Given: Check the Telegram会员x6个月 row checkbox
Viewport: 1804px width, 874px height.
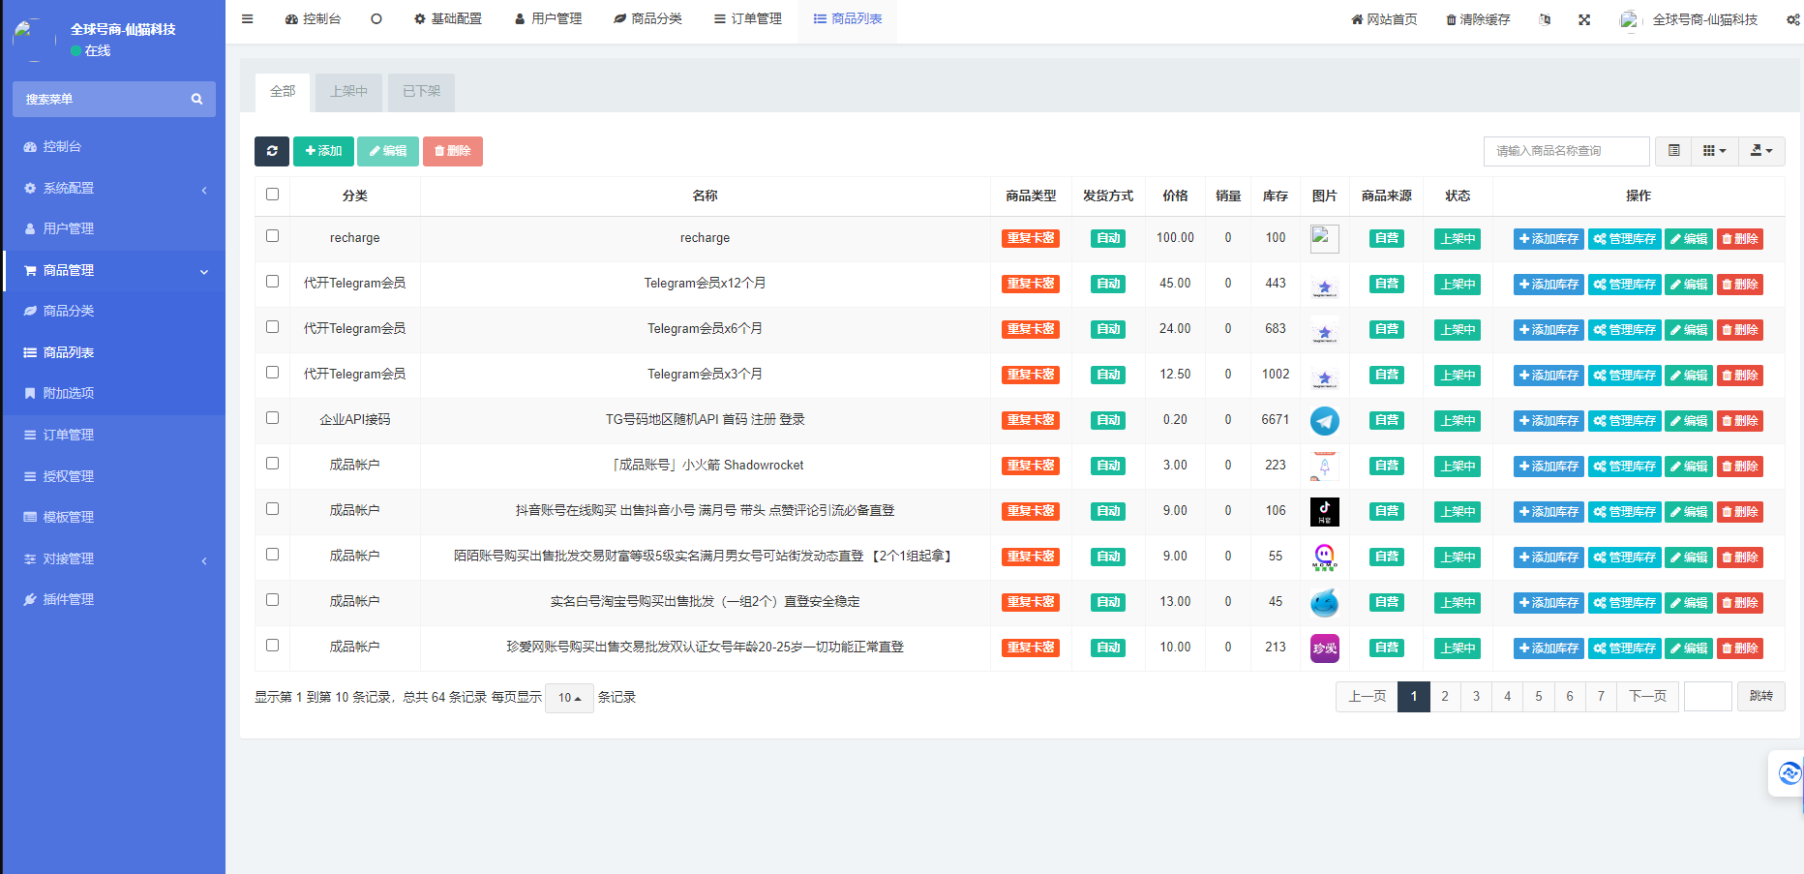Looking at the screenshot, I should pos(272,327).
